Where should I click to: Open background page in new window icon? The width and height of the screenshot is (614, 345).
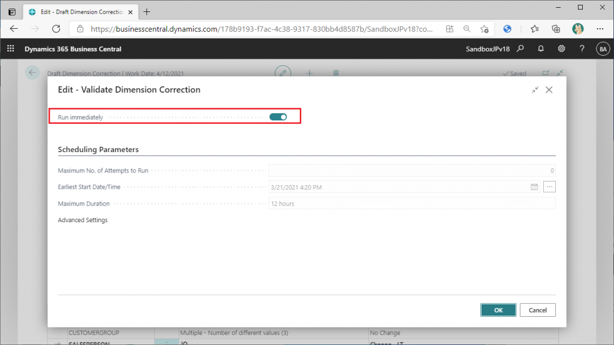546,72
